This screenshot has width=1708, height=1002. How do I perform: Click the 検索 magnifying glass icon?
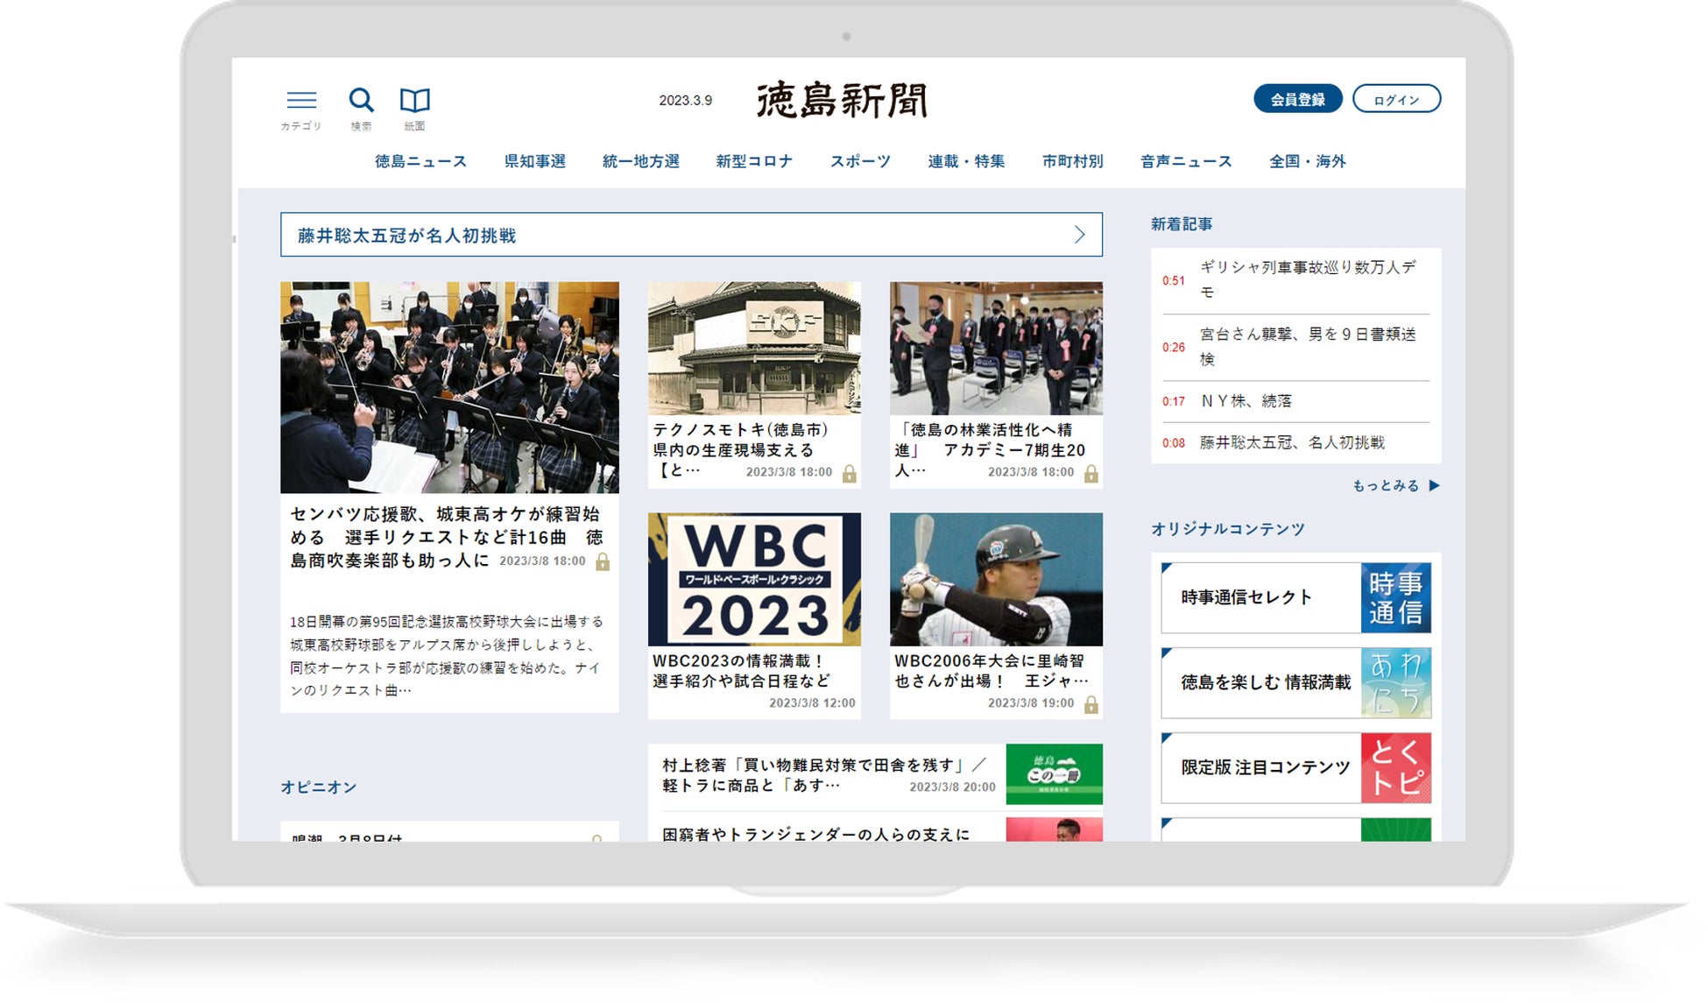(361, 100)
